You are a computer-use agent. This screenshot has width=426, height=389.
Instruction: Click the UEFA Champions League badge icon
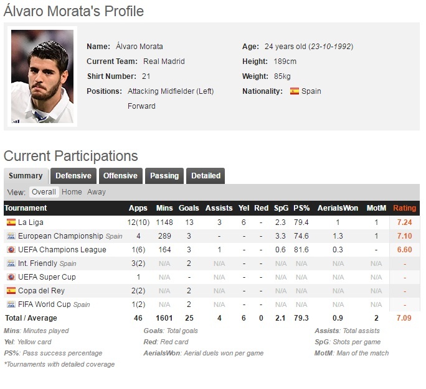pyautogui.click(x=11, y=250)
